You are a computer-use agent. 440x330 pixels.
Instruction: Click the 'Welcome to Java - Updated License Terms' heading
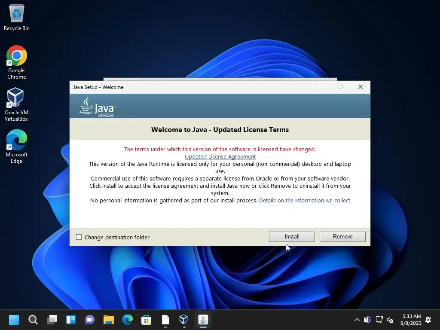coord(220,130)
